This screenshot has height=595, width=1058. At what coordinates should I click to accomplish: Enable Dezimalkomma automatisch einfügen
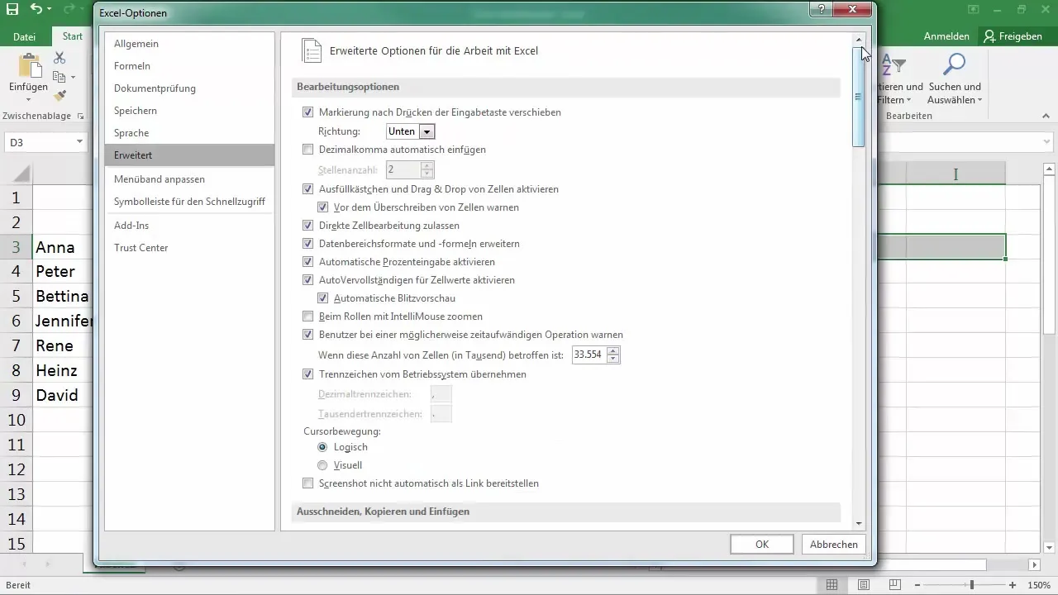click(308, 150)
